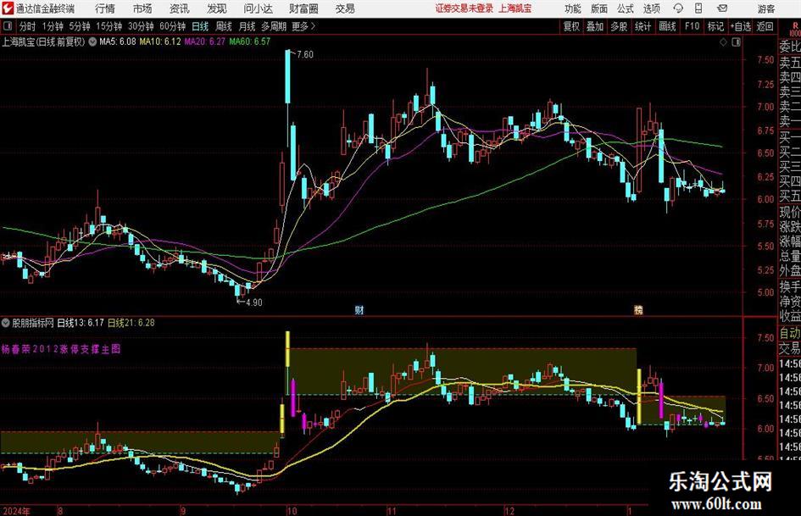Select the 周线 period tab
The width and height of the screenshot is (801, 516).
click(x=224, y=26)
